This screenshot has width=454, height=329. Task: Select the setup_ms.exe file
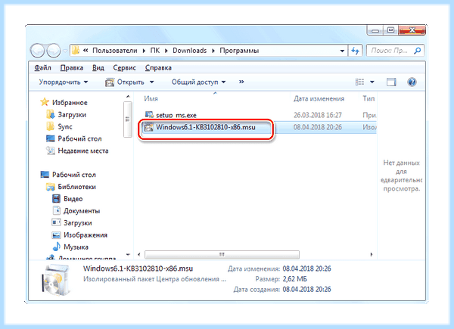click(x=176, y=115)
